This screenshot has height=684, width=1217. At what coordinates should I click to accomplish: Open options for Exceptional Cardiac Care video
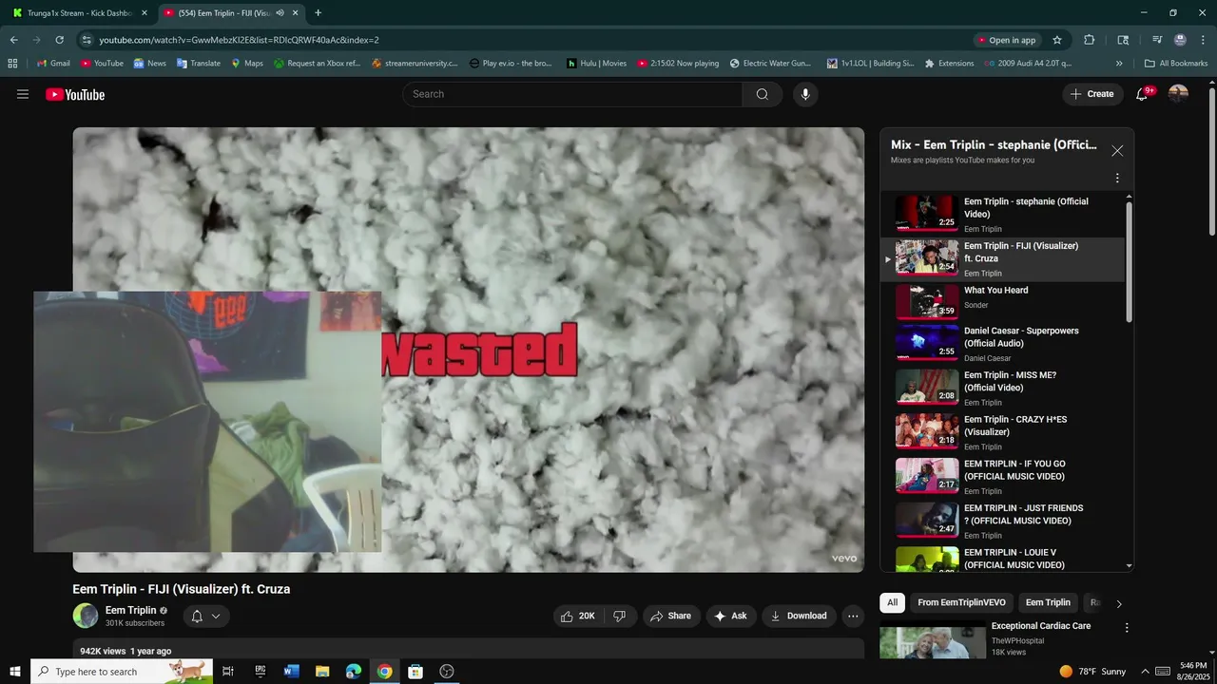coord(1127,628)
